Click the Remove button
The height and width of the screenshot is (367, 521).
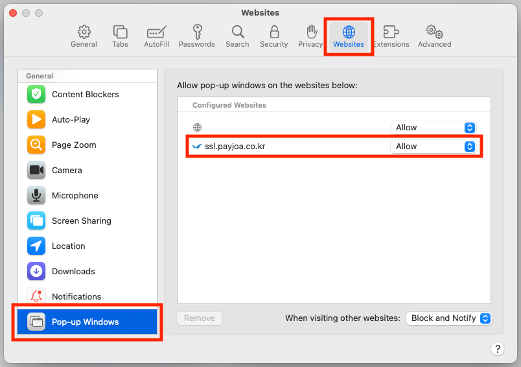pyautogui.click(x=200, y=318)
